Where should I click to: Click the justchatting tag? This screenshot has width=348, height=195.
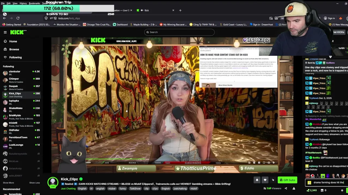tap(180, 188)
